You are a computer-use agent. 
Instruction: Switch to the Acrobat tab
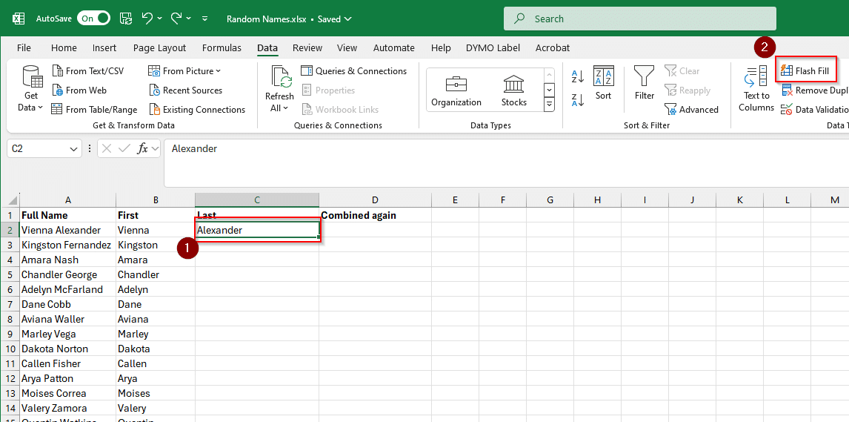tap(553, 47)
